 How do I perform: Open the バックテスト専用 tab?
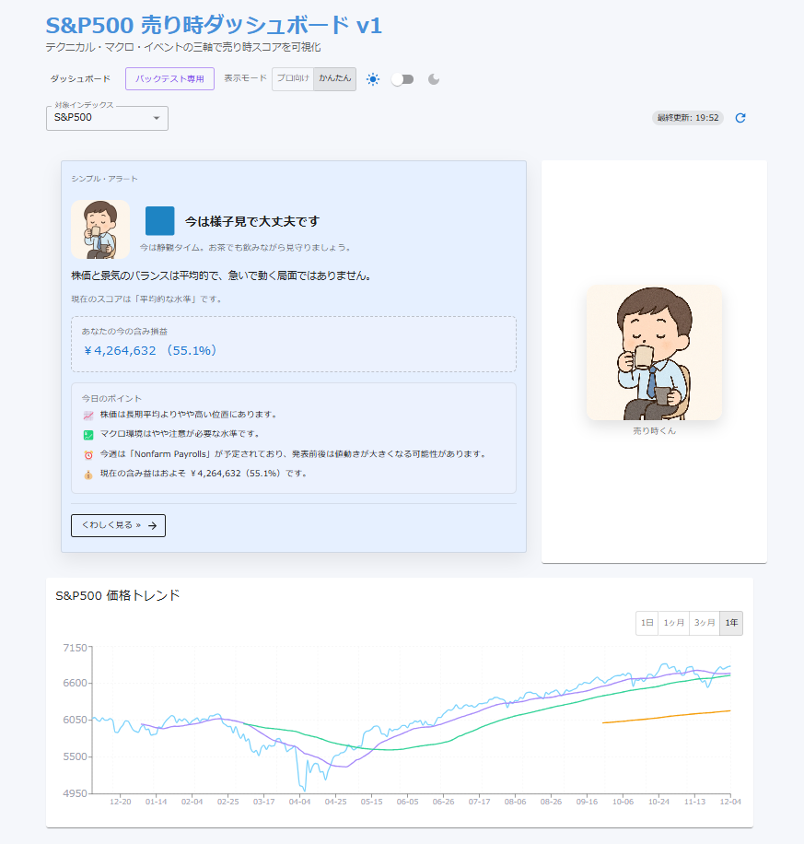pyautogui.click(x=169, y=79)
